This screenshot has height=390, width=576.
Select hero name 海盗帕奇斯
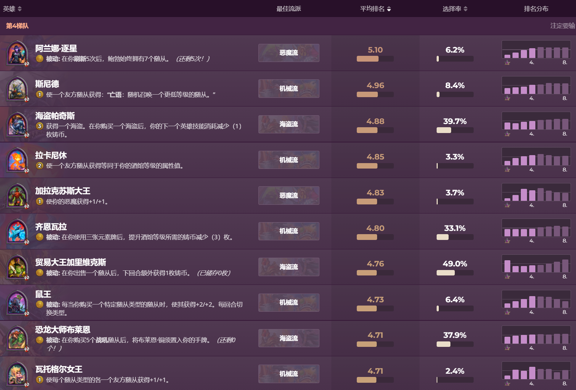55,116
